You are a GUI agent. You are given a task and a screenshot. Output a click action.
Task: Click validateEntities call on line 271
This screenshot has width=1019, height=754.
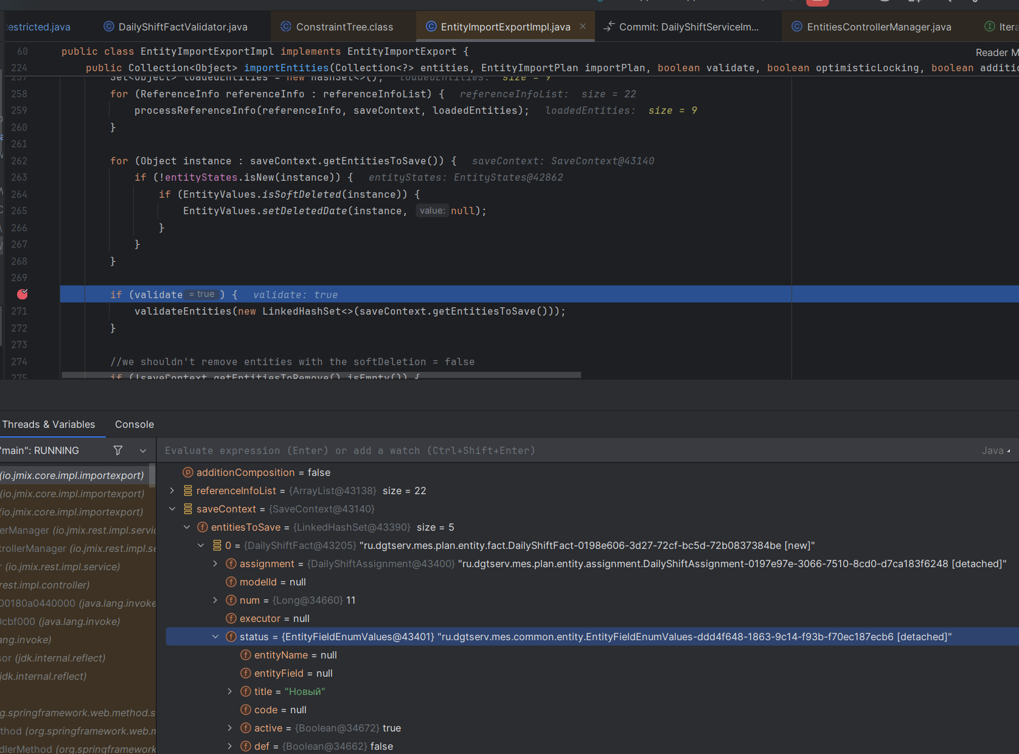(x=183, y=311)
